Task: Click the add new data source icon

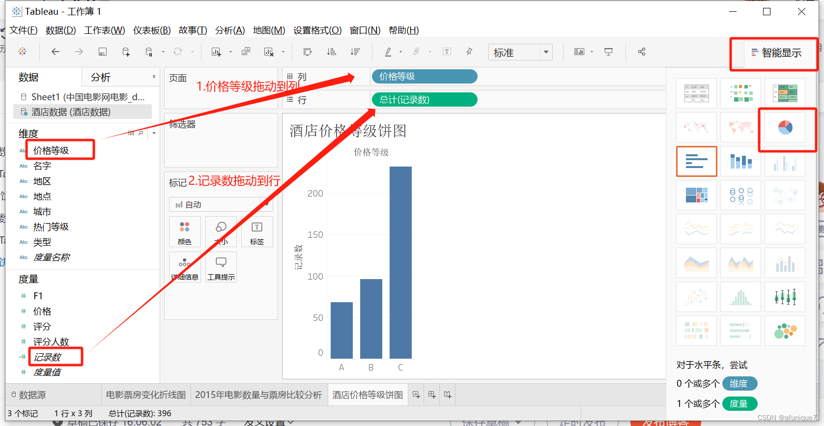Action: point(126,52)
